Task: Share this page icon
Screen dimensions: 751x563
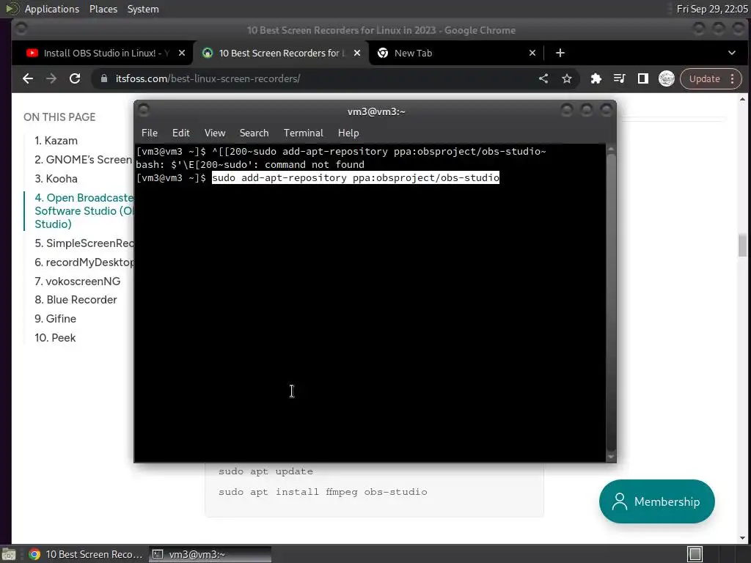Action: 543,78
